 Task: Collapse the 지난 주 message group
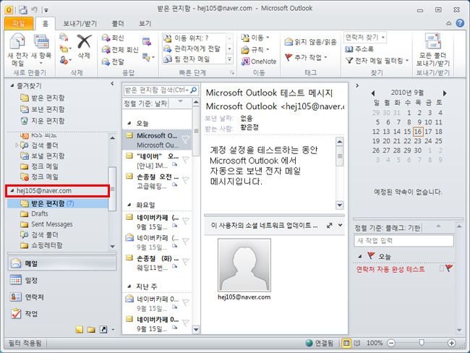[129, 286]
